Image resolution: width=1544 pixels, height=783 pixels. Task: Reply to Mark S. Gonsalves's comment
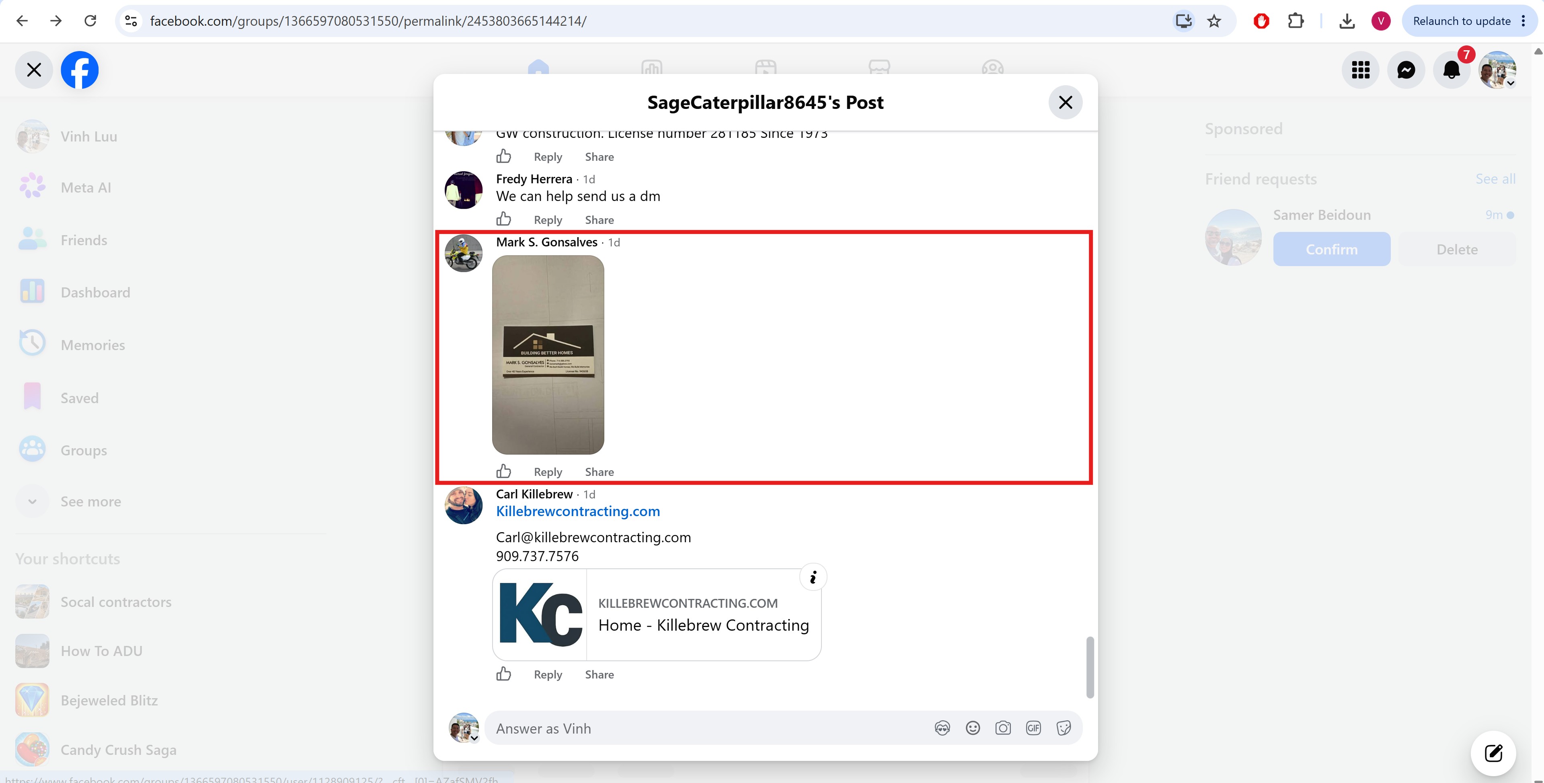point(548,472)
